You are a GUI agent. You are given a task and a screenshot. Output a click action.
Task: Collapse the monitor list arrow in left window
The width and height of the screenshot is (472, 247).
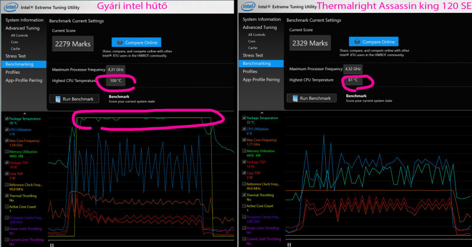click(25, 113)
